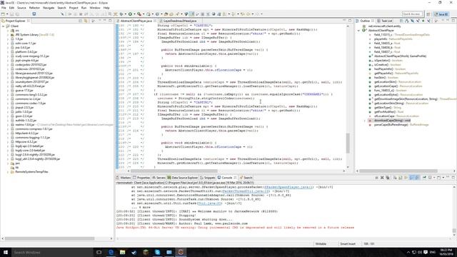
Task: Collapse the Client project node
Action: (x=4, y=26)
